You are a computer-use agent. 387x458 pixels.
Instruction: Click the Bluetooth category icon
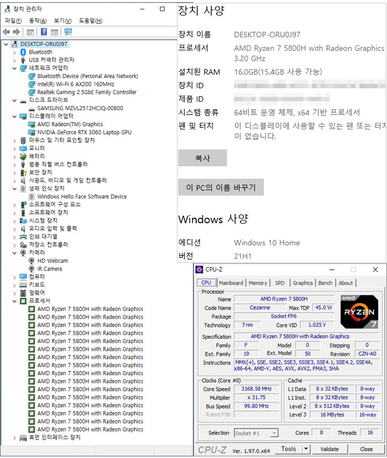(23, 52)
